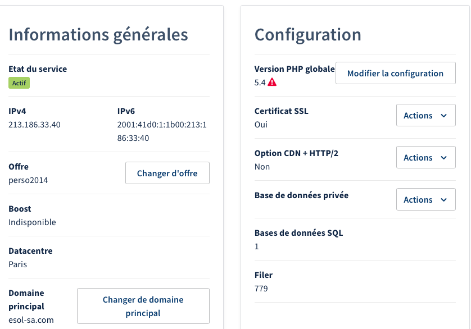Click the Datacentre value Paris
Viewport: 471px width, 329px height.
coord(18,264)
